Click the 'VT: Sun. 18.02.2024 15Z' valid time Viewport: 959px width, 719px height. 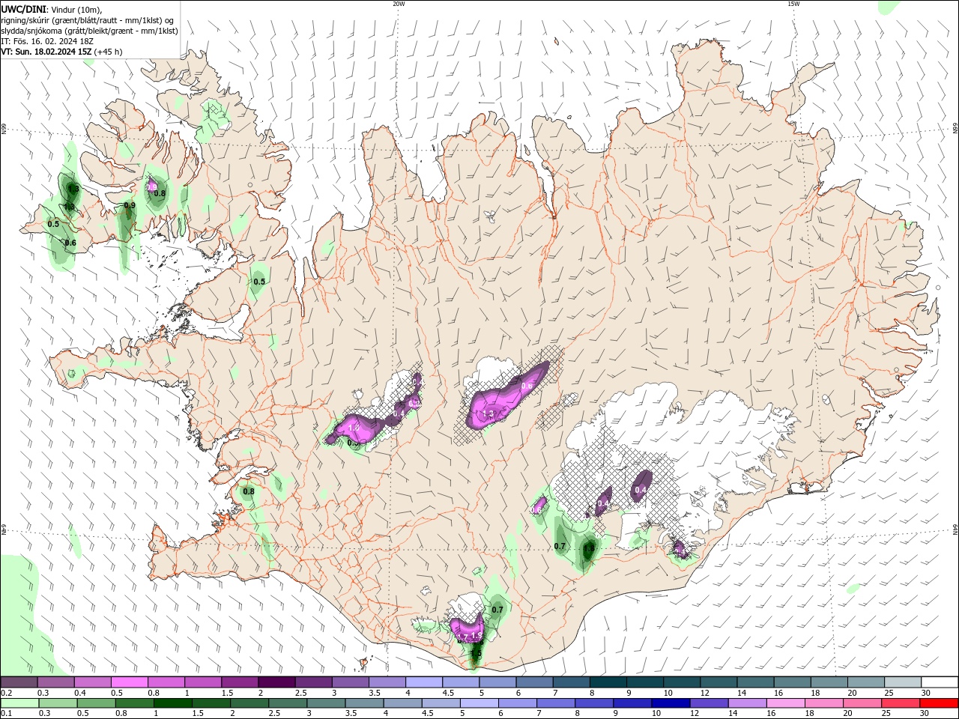tap(46, 52)
